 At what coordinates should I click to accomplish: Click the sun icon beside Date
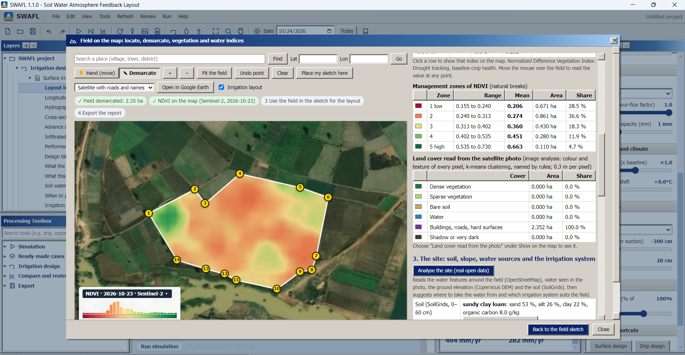click(x=257, y=31)
